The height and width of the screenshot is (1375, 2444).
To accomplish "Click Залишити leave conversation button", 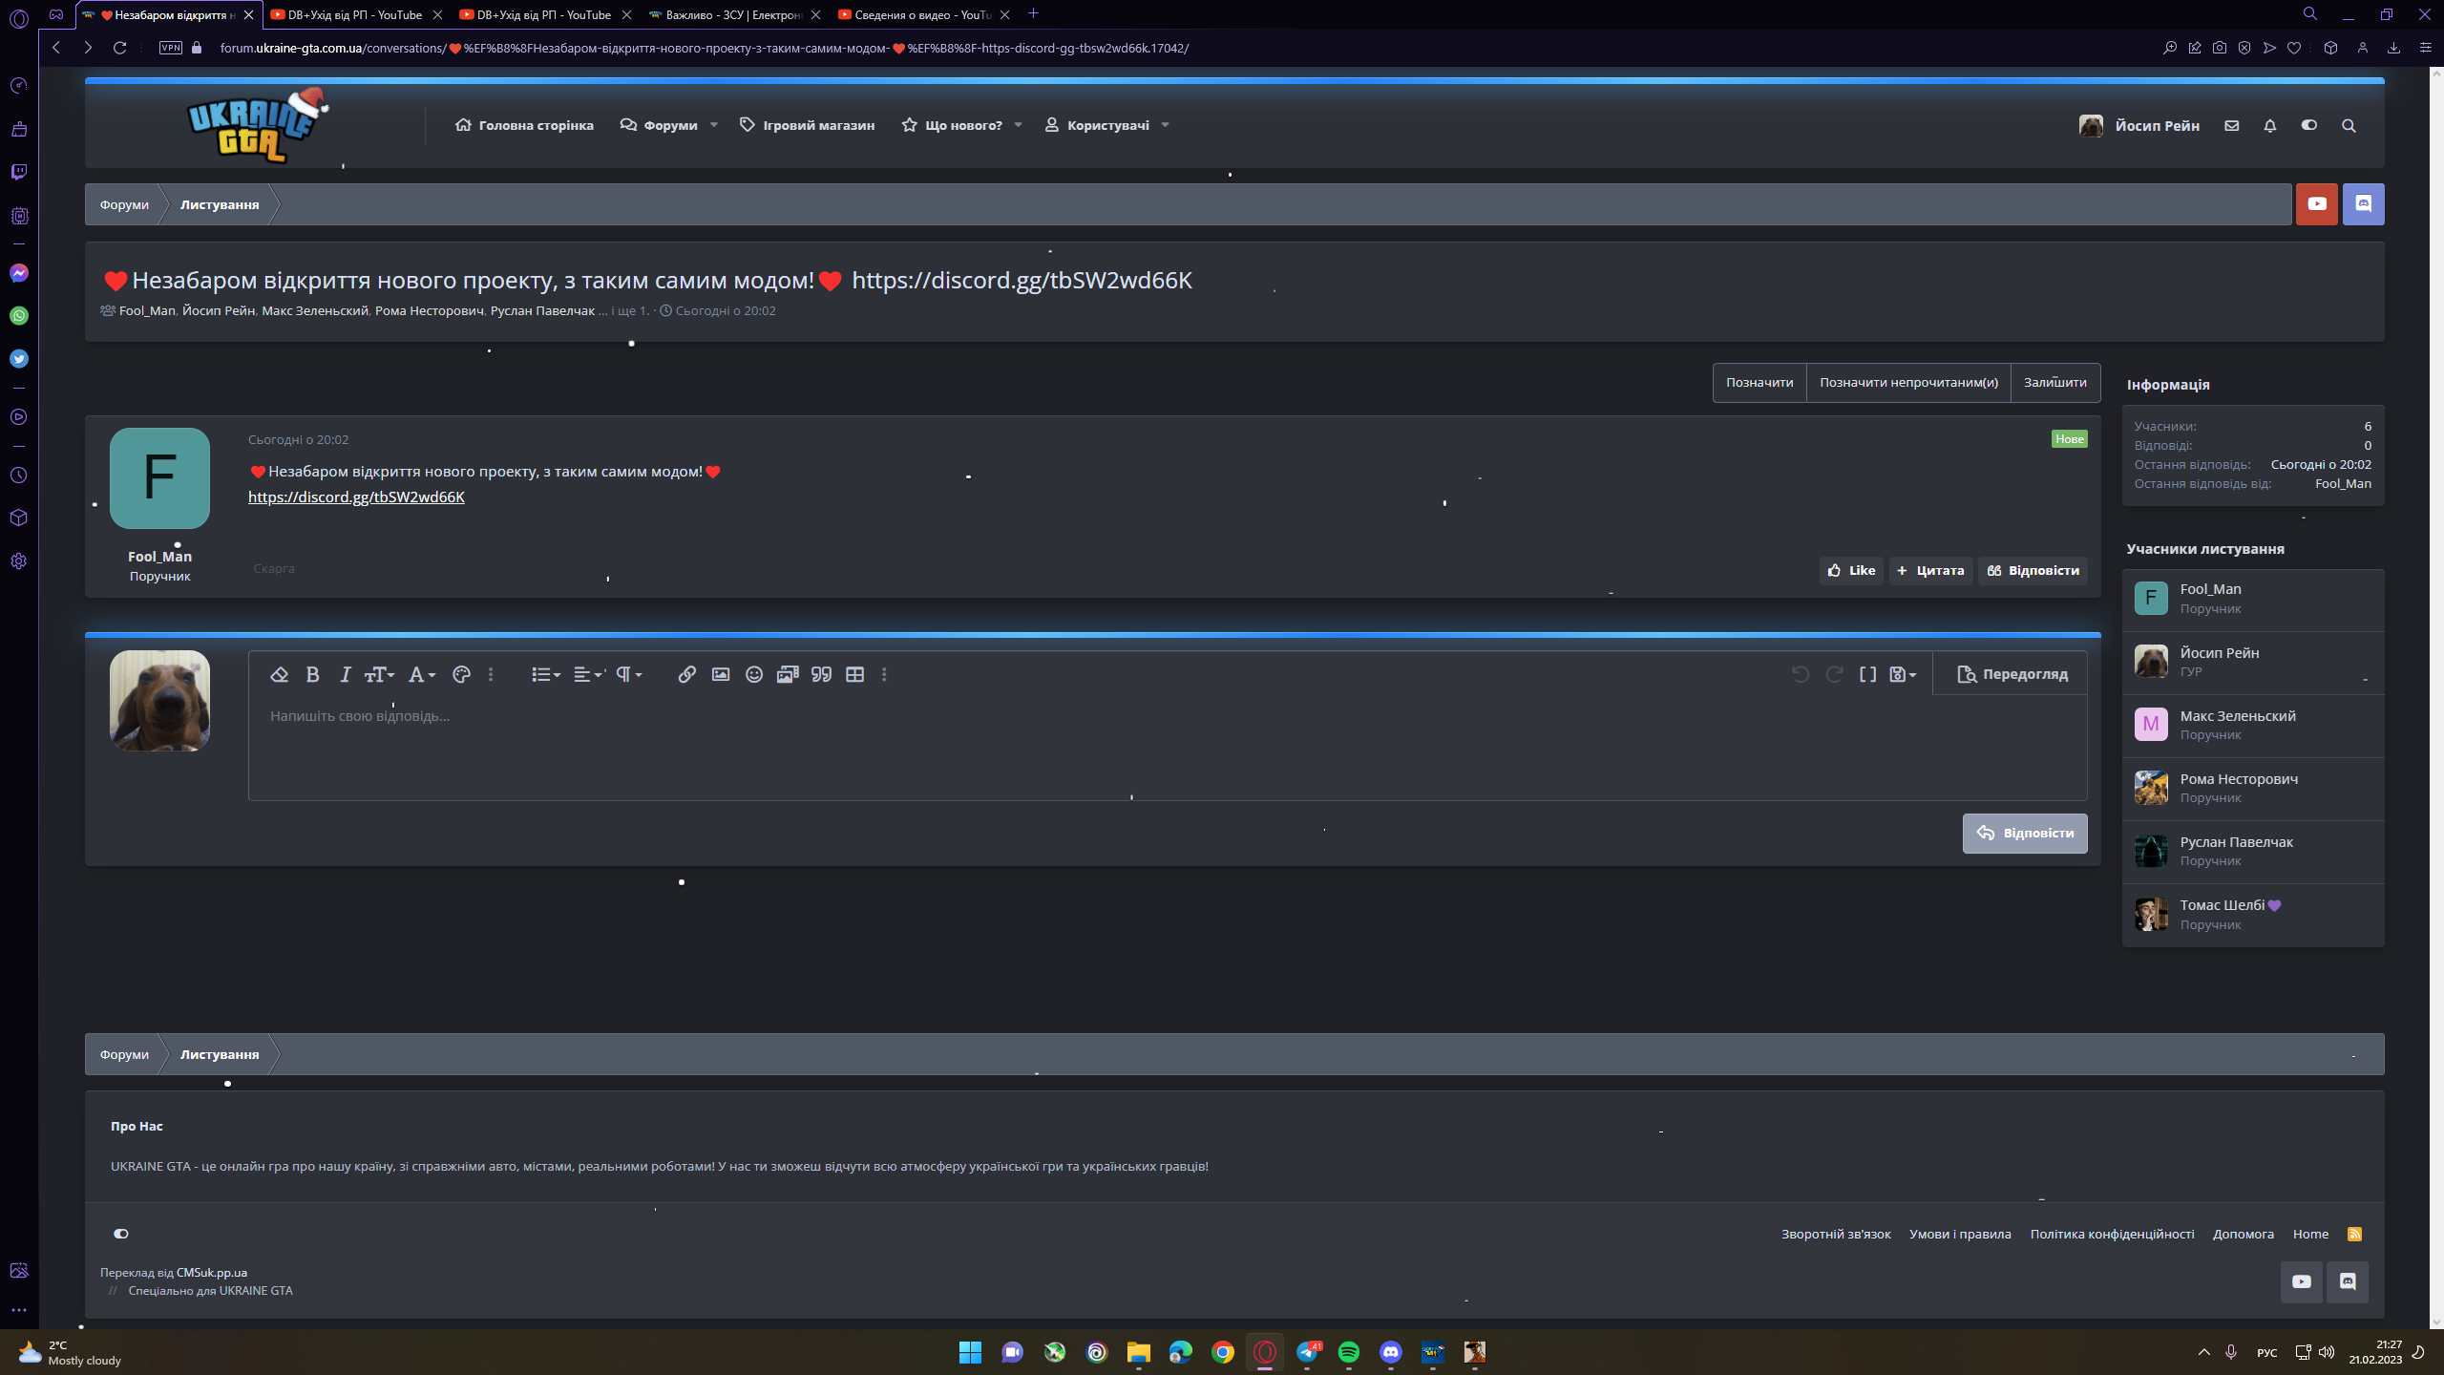I will click(x=2055, y=382).
